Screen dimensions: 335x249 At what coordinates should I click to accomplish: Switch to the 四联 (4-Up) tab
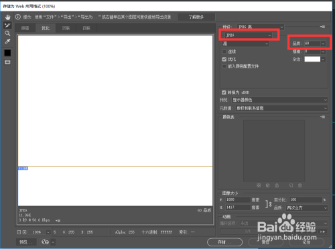coord(86,28)
